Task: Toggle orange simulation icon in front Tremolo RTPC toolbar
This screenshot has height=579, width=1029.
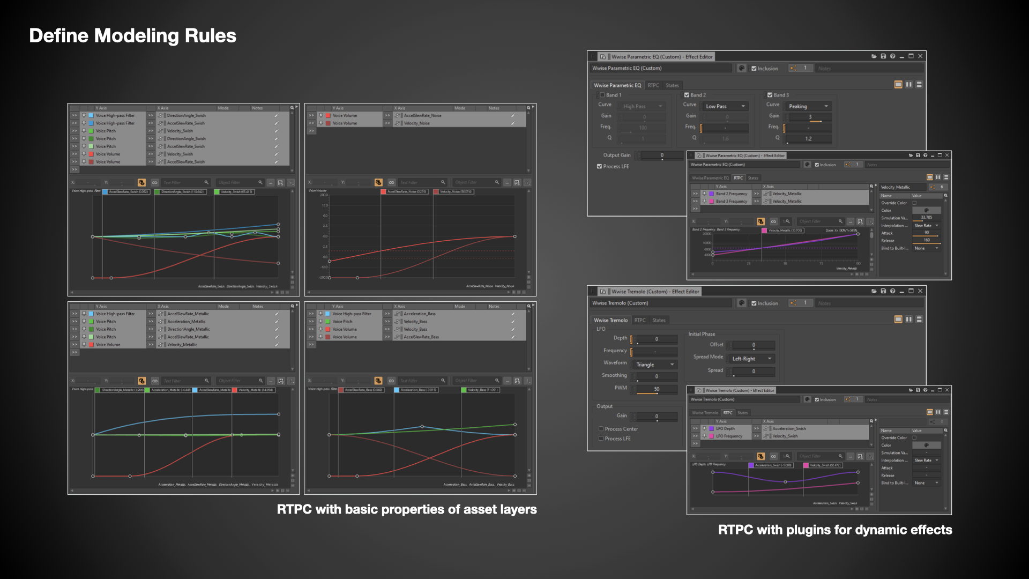Action: tap(760, 456)
